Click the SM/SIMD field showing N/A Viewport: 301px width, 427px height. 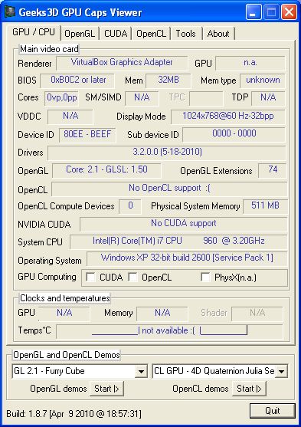(142, 98)
